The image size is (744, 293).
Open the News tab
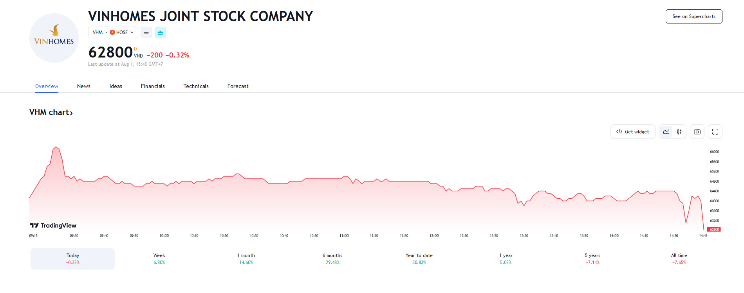[84, 86]
